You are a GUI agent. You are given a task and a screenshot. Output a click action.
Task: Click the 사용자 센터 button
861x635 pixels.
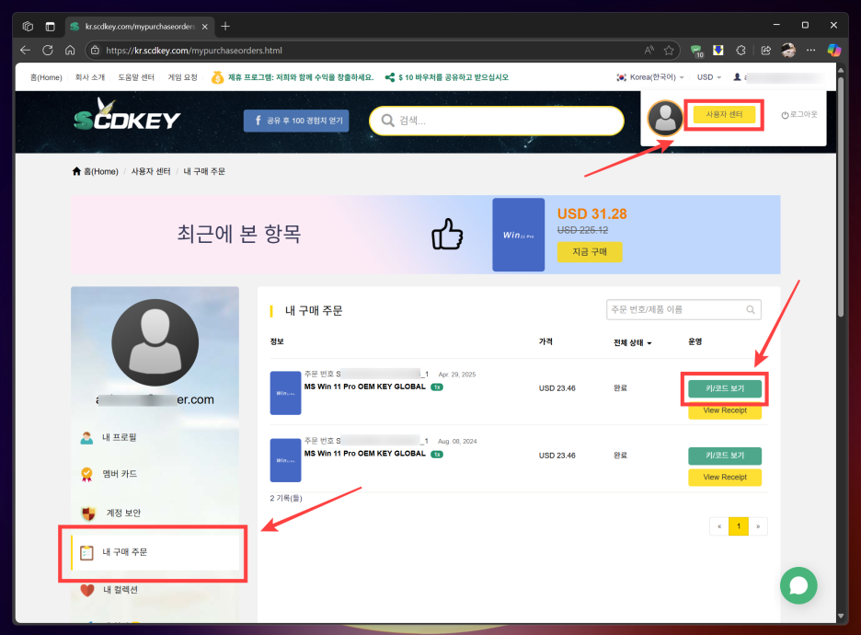tap(724, 114)
